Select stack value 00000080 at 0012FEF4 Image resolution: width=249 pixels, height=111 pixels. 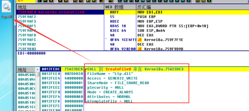click(74, 97)
